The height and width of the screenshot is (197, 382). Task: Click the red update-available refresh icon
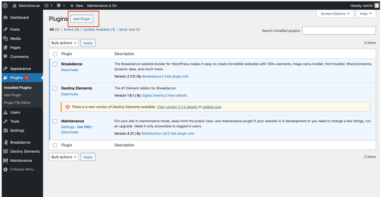[68, 107]
